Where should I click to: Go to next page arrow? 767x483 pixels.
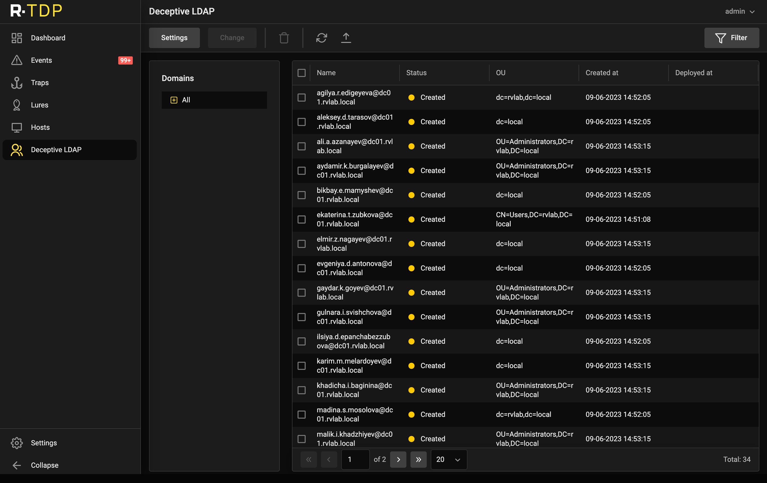tap(398, 459)
